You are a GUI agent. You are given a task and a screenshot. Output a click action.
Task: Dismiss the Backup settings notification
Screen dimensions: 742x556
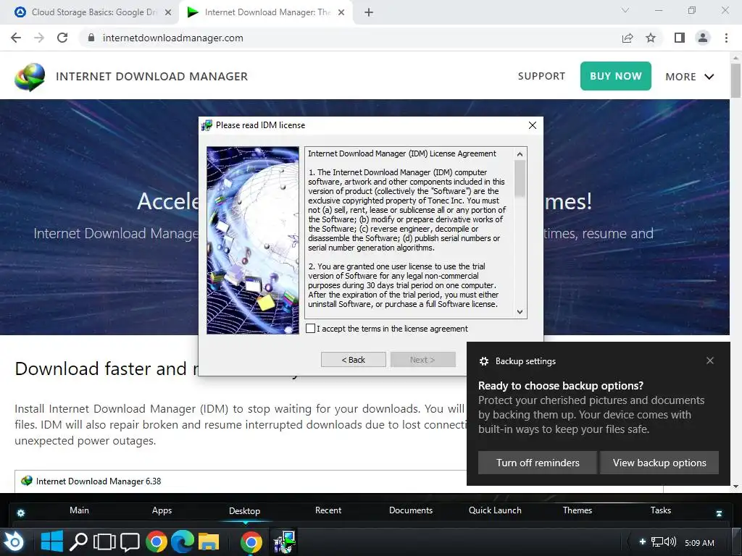(x=710, y=361)
